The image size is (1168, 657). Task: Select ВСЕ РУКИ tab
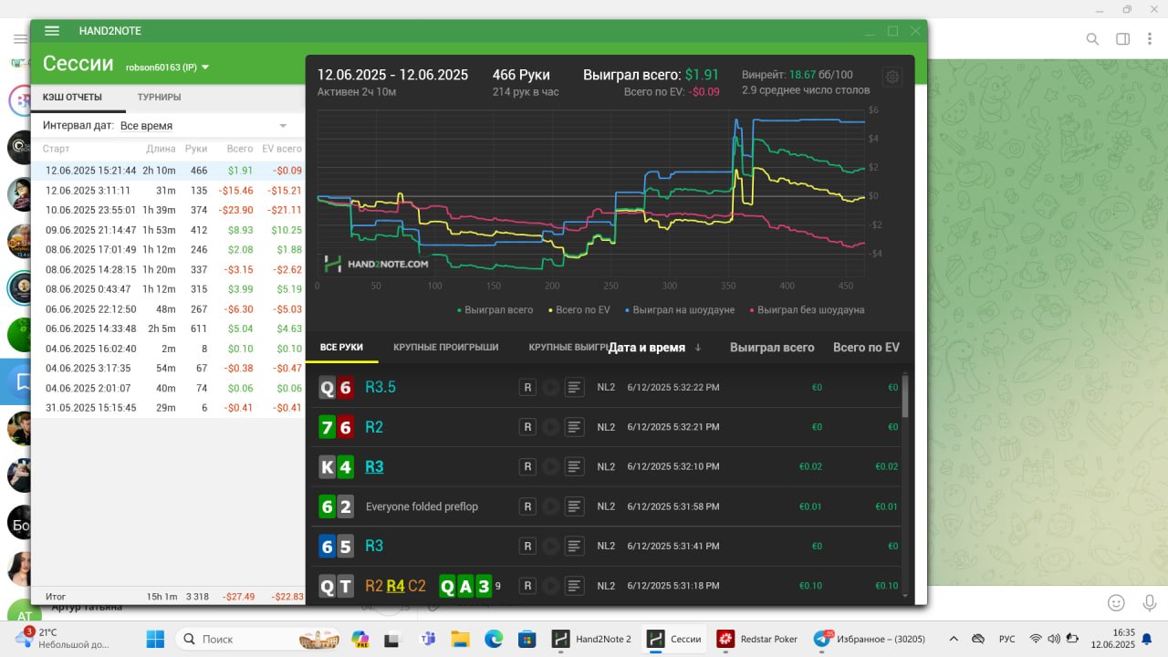[341, 348]
